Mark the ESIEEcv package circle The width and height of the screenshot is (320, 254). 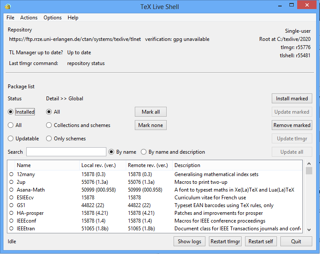[12, 198]
